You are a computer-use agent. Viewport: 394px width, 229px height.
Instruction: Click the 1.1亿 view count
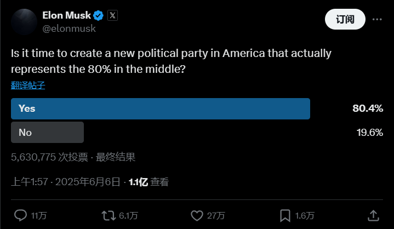(138, 182)
